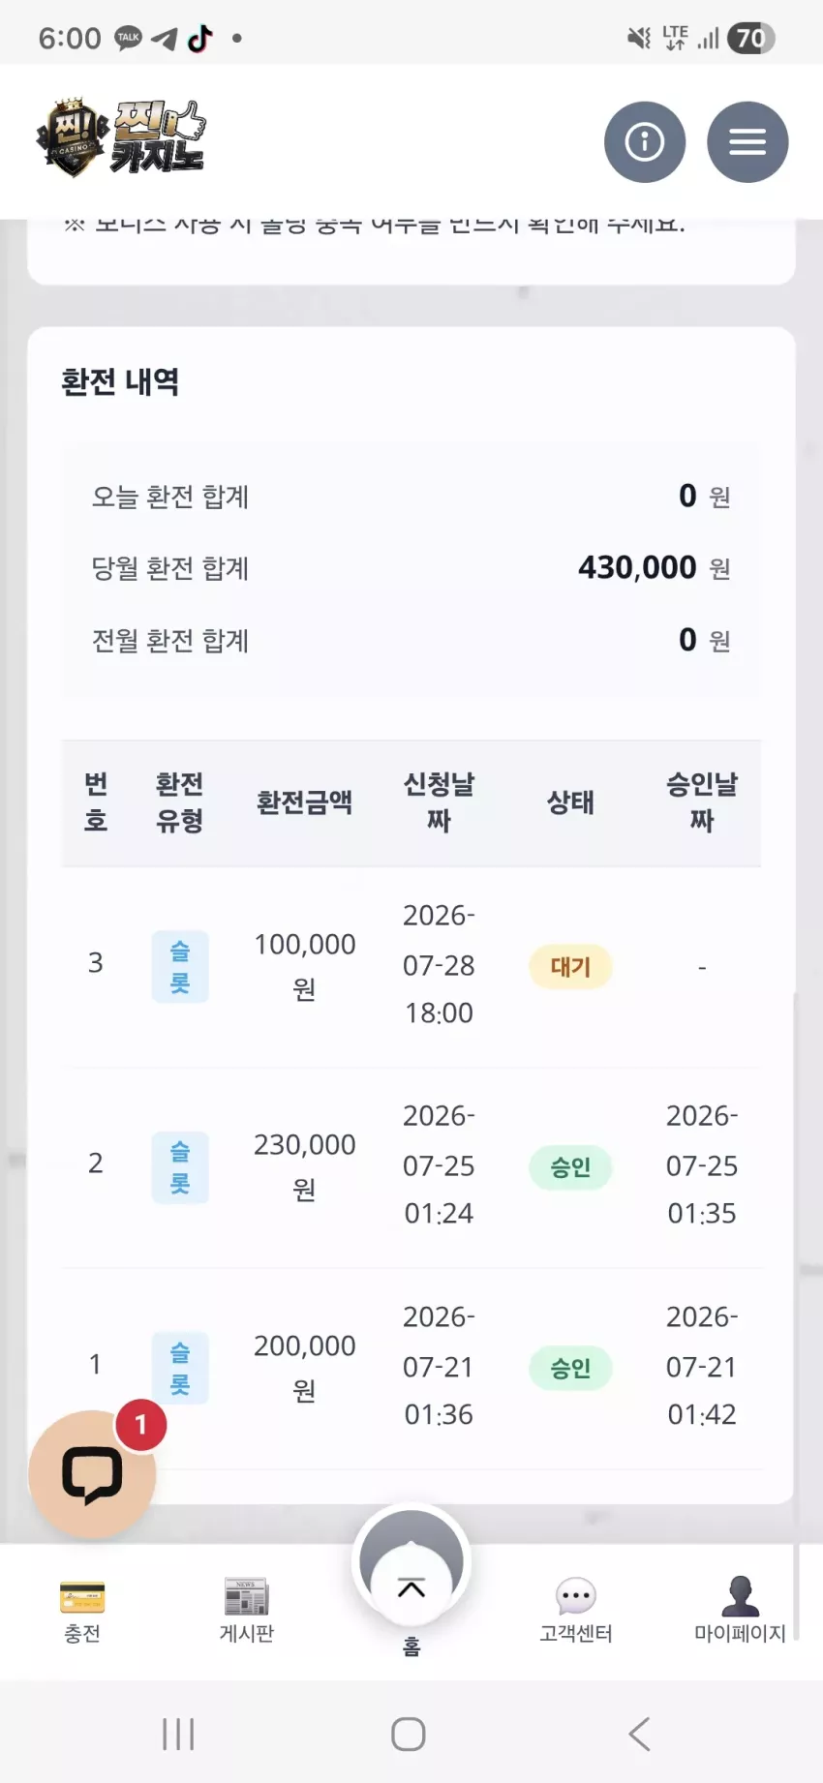Go to 마이페이지 profile icon
Viewport: 823px width, 1783px height.
pos(741,1596)
